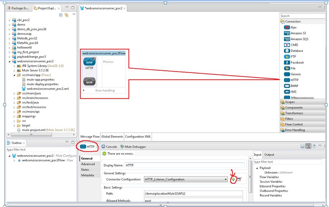Select the IMAP connector
The image size is (329, 207).
click(291, 86)
